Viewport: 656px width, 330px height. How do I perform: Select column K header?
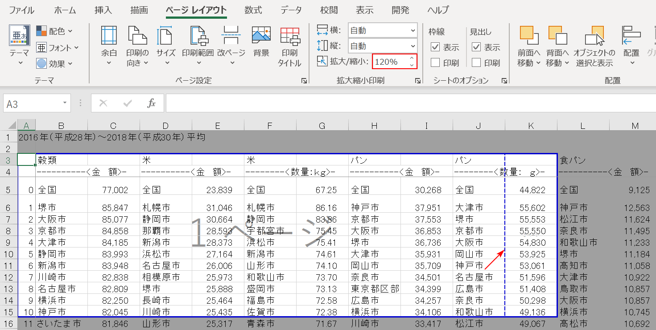(x=531, y=126)
